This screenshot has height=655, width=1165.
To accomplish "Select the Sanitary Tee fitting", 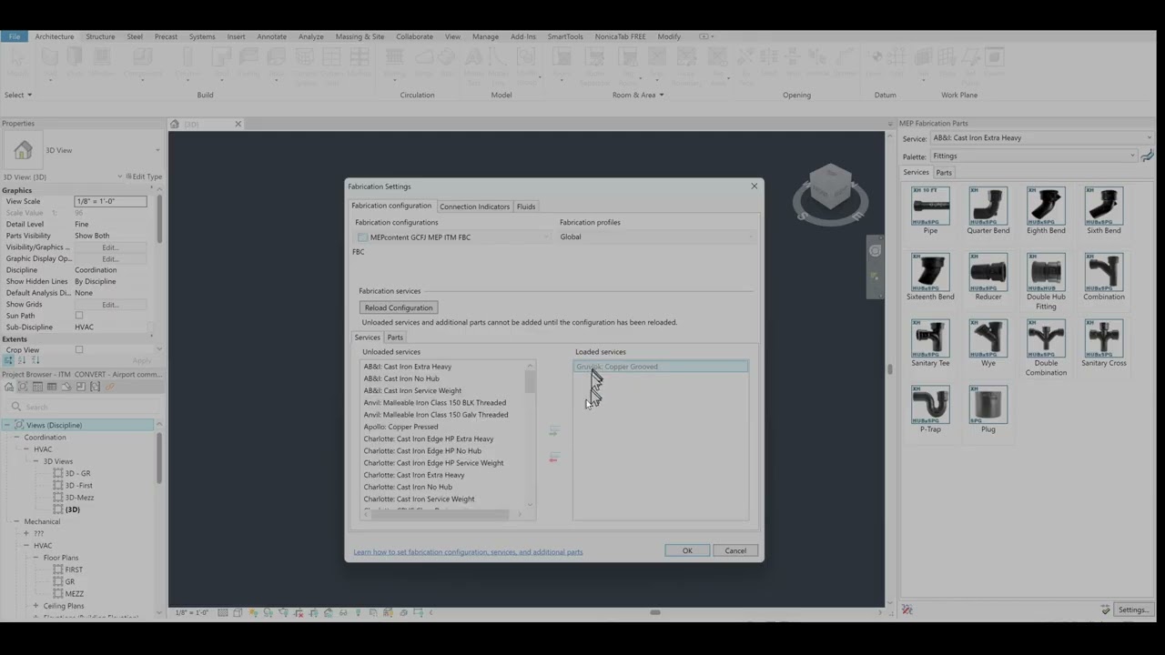I will pyautogui.click(x=930, y=343).
